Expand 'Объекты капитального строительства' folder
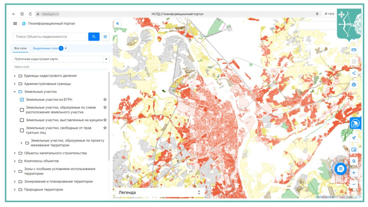The width and height of the screenshot is (368, 207). click(x=15, y=153)
